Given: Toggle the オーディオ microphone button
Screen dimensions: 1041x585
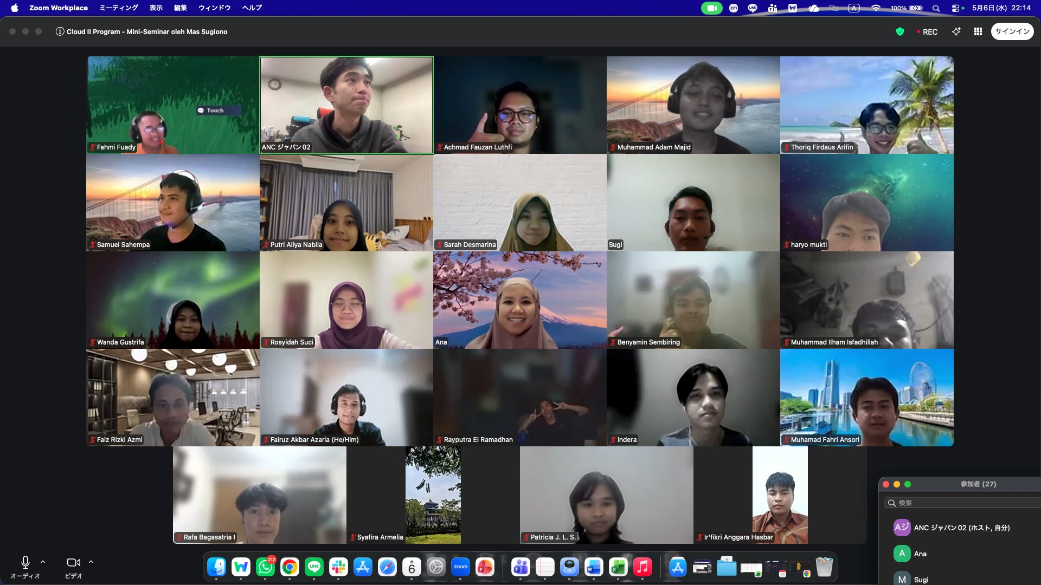Looking at the screenshot, I should pyautogui.click(x=25, y=567).
